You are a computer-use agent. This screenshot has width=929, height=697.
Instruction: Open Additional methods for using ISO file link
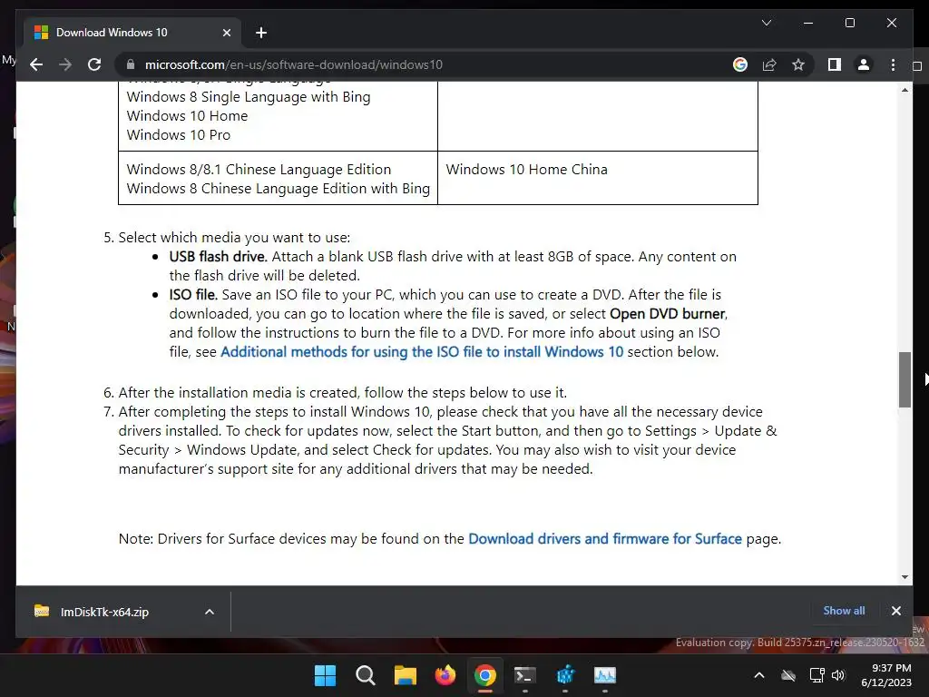422,351
